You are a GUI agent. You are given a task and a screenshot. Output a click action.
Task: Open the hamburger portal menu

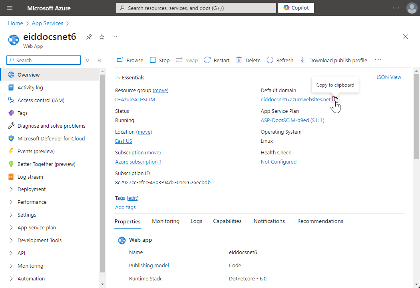(10, 8)
